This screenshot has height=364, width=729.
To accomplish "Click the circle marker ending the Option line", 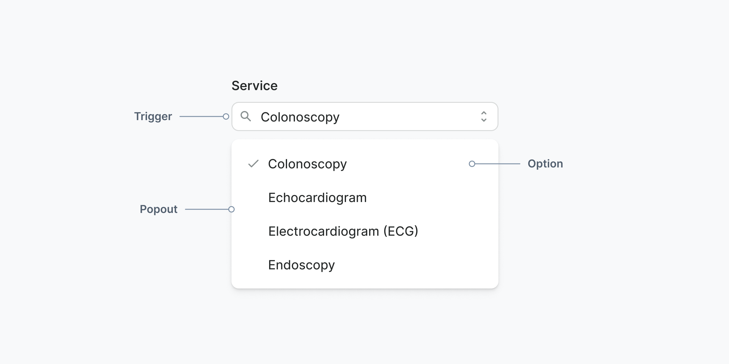I will [472, 164].
